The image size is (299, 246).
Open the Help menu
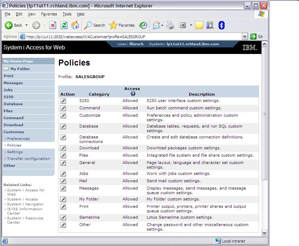coord(80,14)
